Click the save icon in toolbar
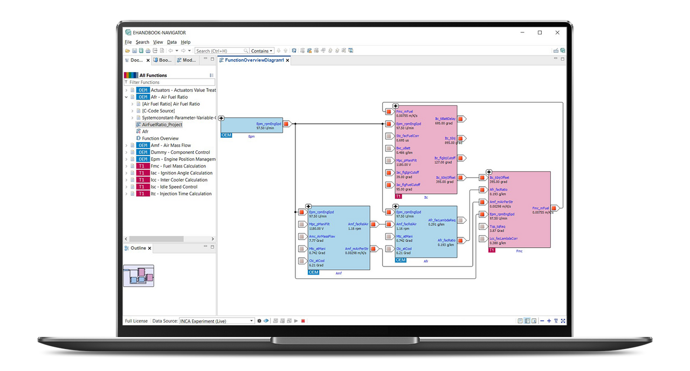Viewport: 690px width, 371px height. pos(134,51)
